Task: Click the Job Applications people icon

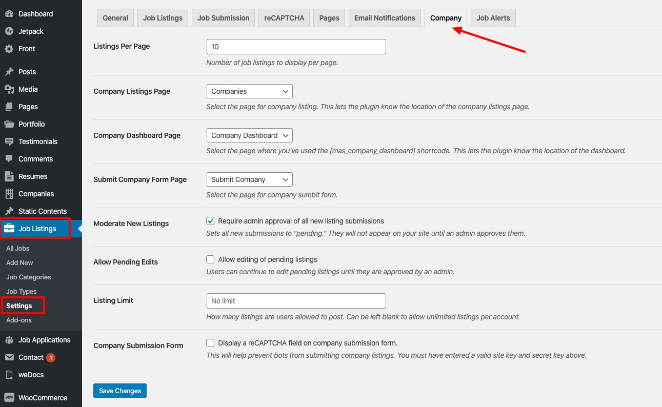Action: click(9, 340)
